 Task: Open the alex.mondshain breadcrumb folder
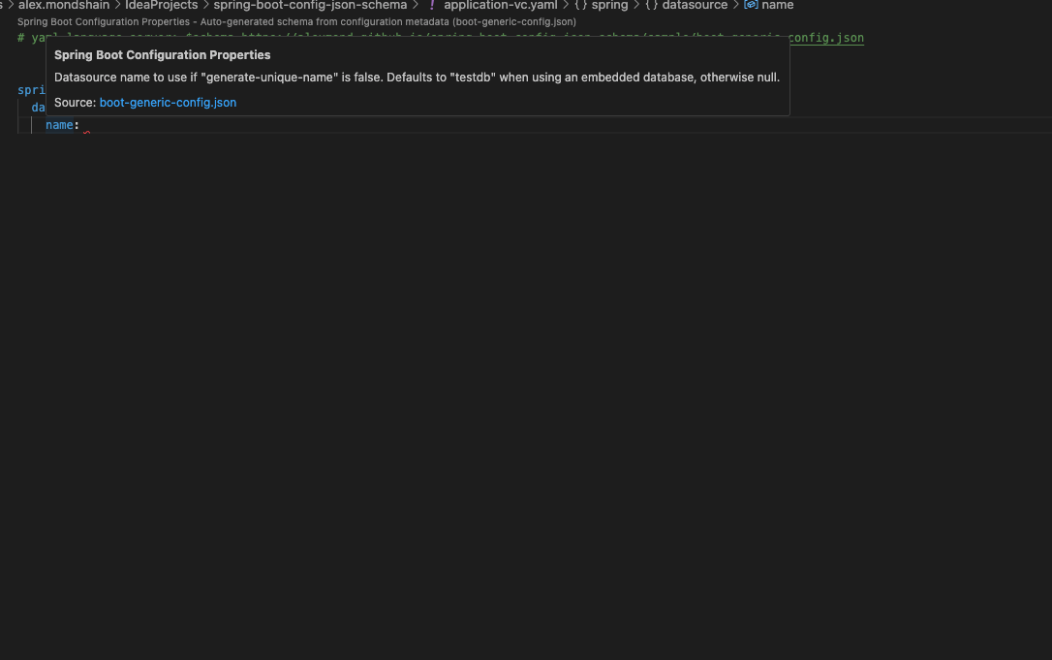64,6
